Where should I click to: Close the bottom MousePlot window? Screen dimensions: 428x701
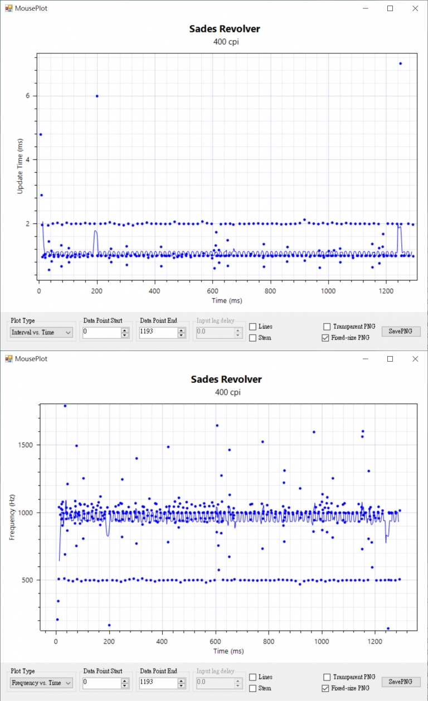click(x=415, y=359)
